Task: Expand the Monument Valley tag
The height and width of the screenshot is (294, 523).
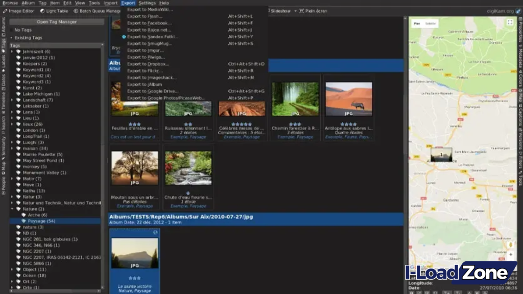Action: coord(12,173)
